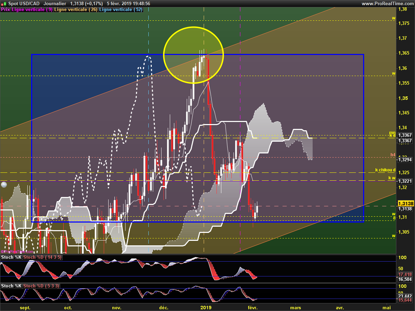Open Stoch %D ( 5 3 3 ) settings
The height and width of the screenshot is (311, 415).
[41, 286]
